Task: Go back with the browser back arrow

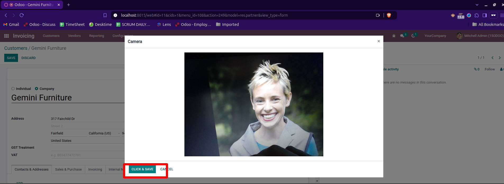Action: coord(6,15)
